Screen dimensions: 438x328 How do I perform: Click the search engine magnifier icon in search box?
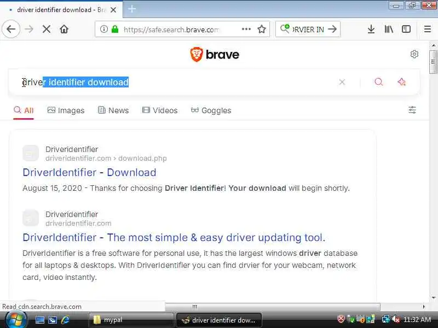pos(285,28)
